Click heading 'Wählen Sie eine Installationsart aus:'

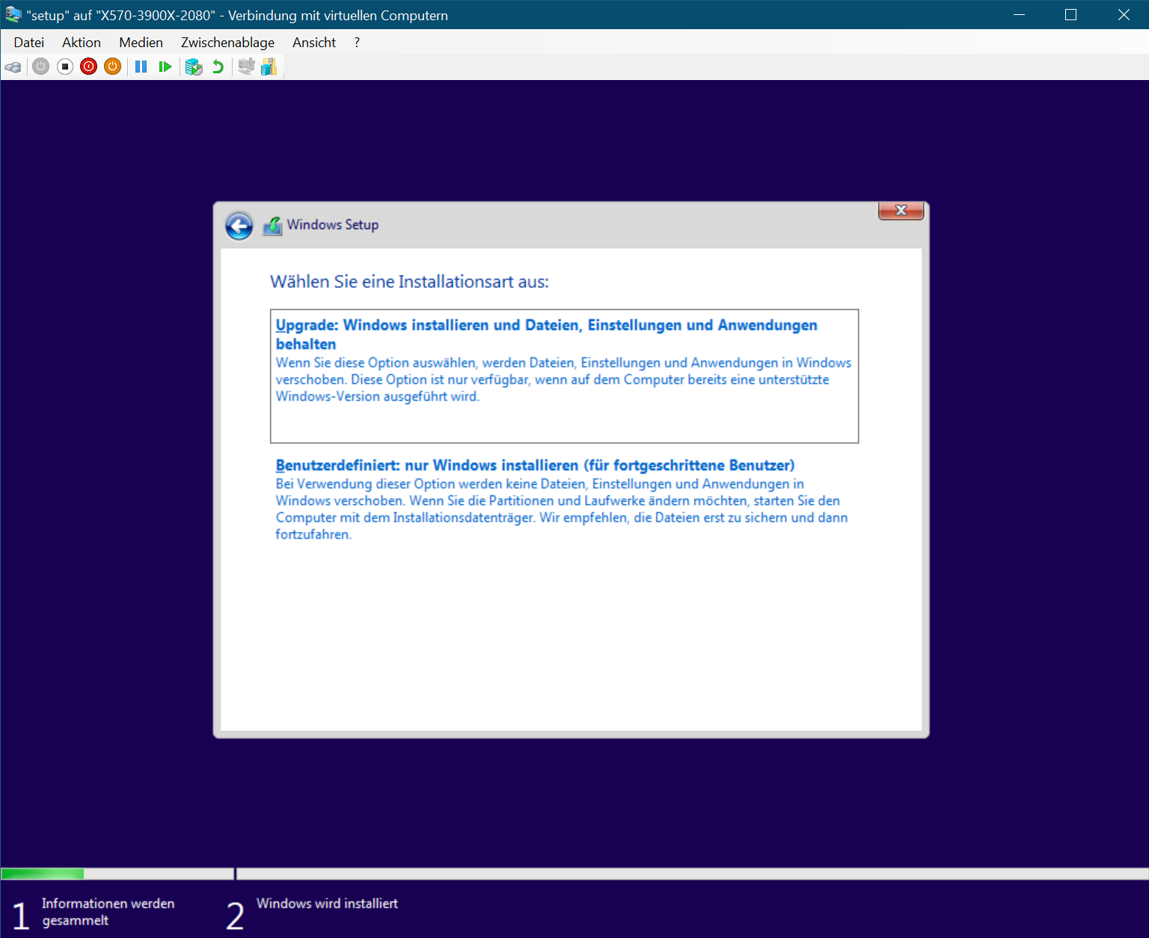tap(409, 282)
